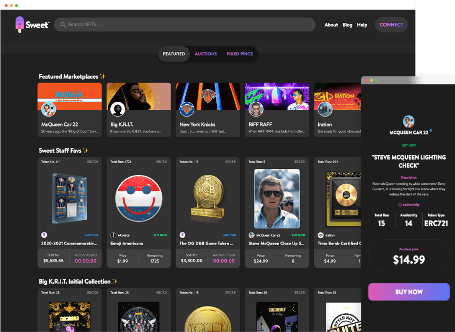Image resolution: width=455 pixels, height=332 pixels.
Task: Click the CONNECT button
Action: (391, 25)
